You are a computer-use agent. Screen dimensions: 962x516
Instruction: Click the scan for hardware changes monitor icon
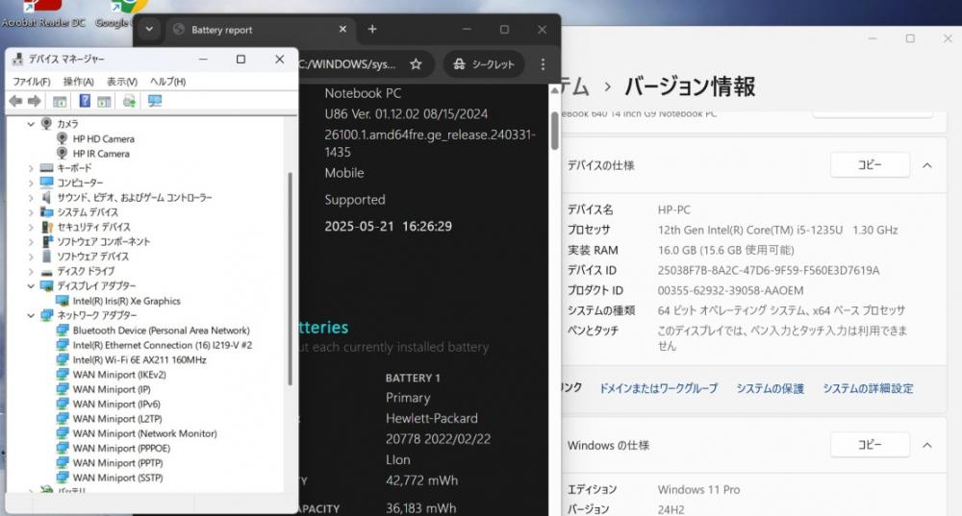155,101
